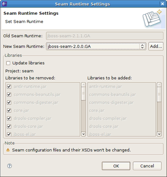The width and height of the screenshot is (167, 177).
Task: Click the Eclipse icon in the title bar
Action: click(4, 4)
